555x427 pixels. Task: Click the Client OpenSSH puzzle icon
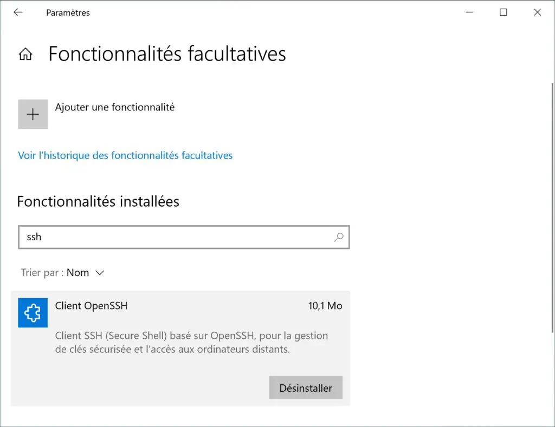tap(33, 313)
